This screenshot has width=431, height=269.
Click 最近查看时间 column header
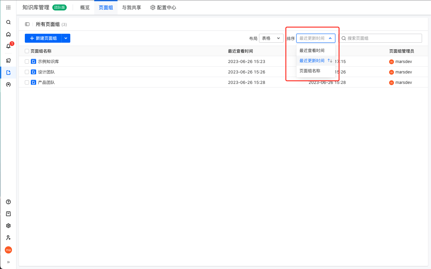240,51
